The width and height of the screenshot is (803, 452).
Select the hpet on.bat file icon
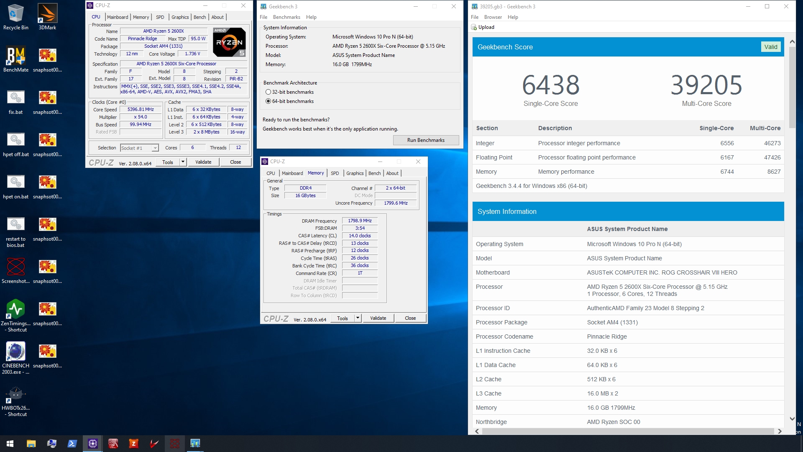coord(15,186)
